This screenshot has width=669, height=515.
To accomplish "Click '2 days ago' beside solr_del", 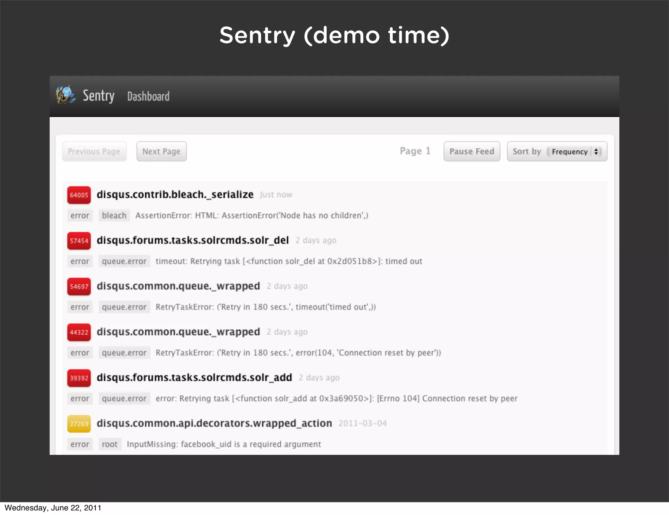I will coord(316,241).
